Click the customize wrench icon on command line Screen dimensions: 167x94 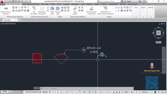pos(39,89)
